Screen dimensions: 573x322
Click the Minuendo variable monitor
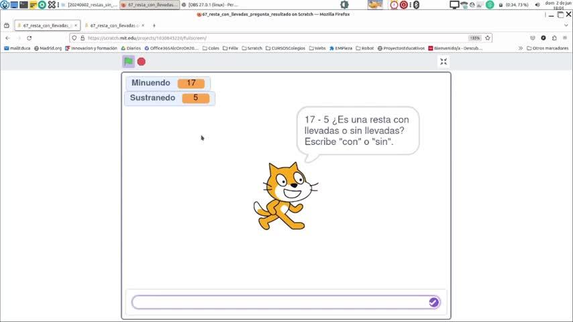pyautogui.click(x=168, y=83)
